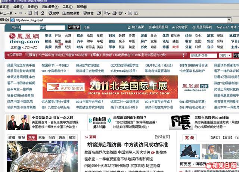The image size is (239, 172).
Task: Click the video camera icon beside 影像集
Action: tap(153, 152)
